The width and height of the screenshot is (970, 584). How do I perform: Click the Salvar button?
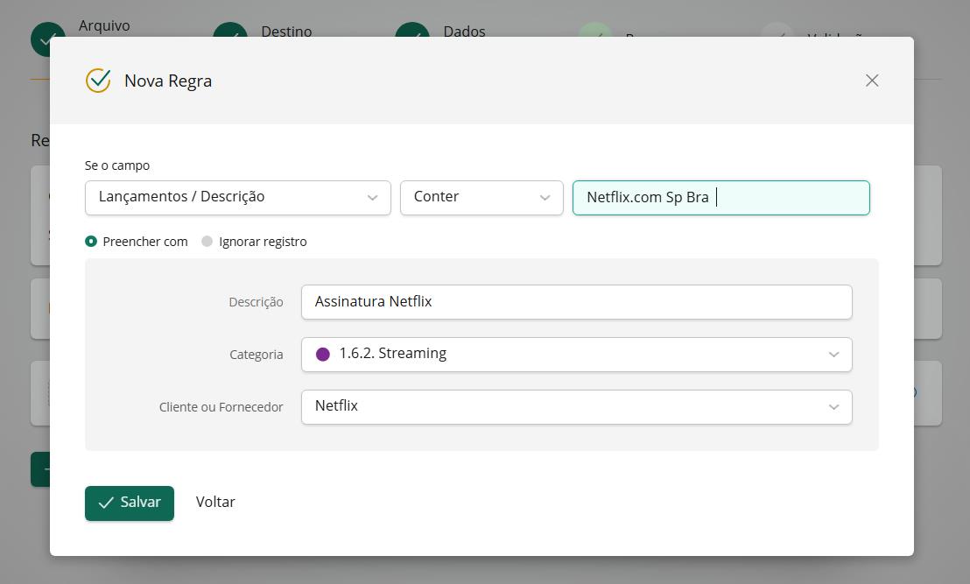(130, 503)
